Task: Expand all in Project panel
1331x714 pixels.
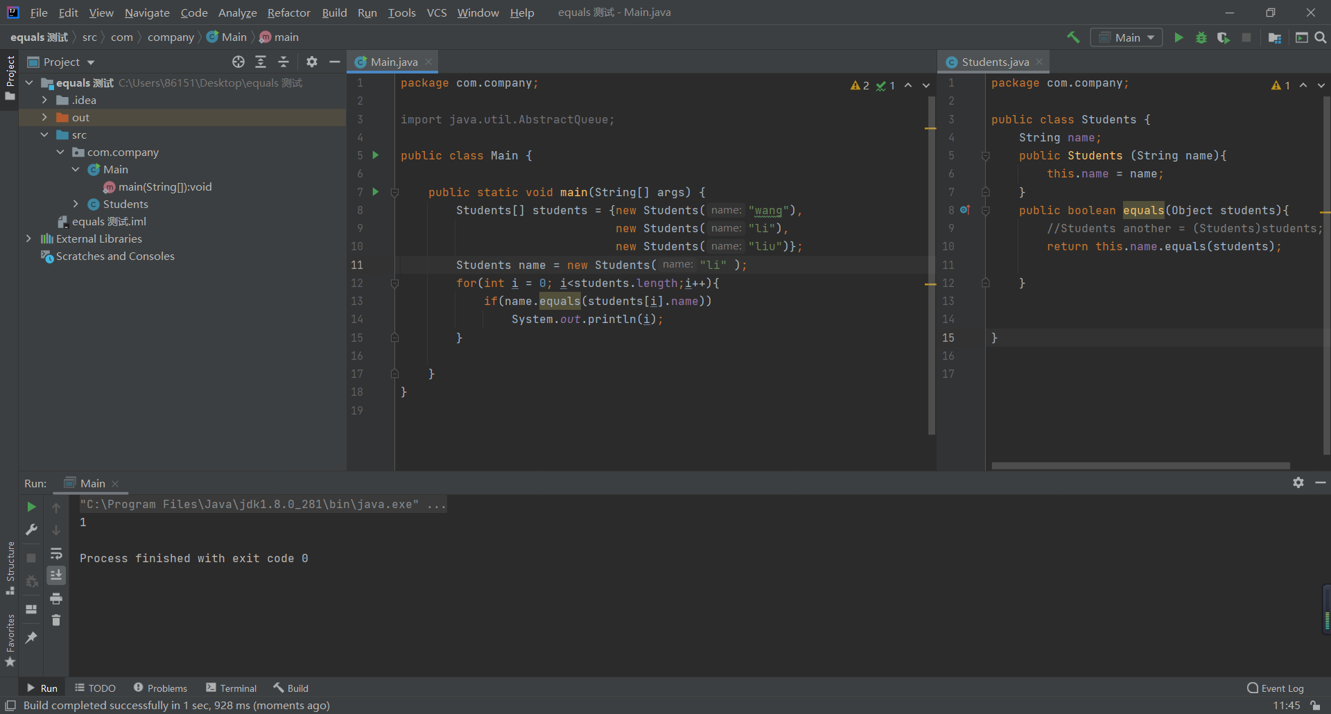Action: pyautogui.click(x=261, y=62)
